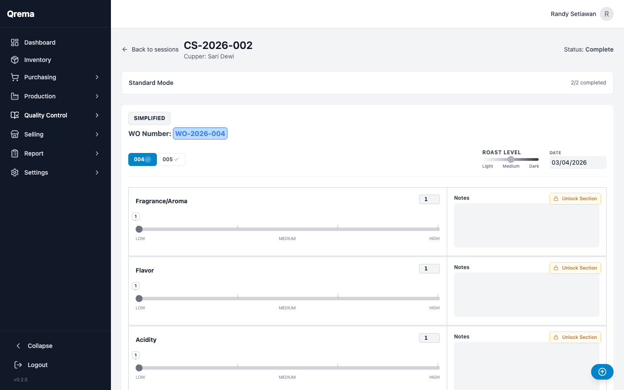624x390 pixels.
Task: Switch to sample 005
Action: click(171, 159)
